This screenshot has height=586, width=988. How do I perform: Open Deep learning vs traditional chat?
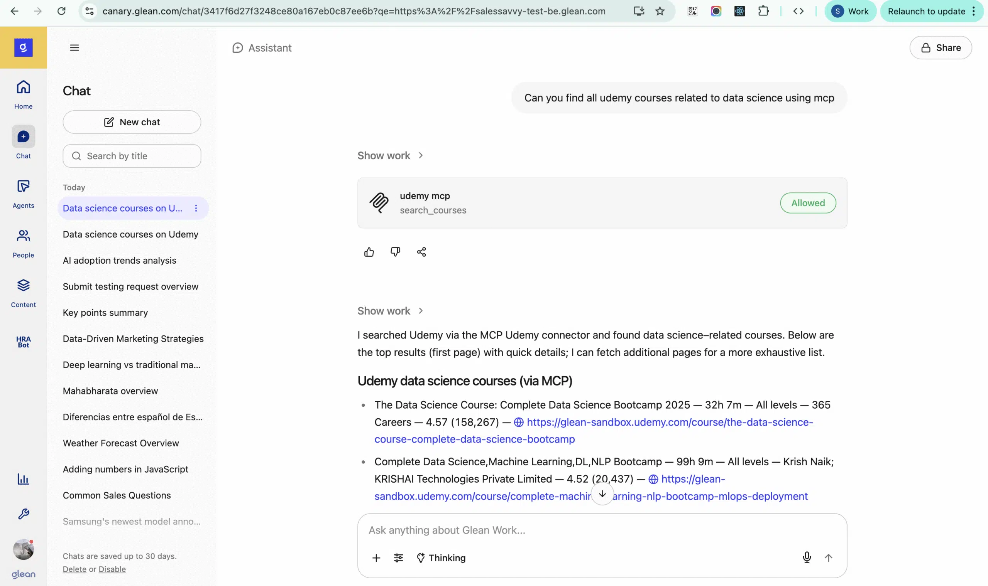click(132, 364)
